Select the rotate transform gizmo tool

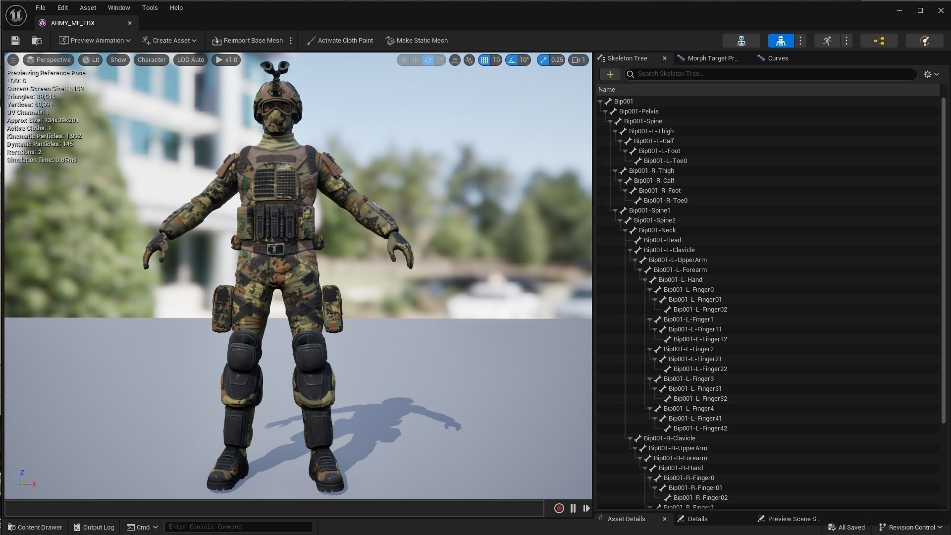coord(428,60)
